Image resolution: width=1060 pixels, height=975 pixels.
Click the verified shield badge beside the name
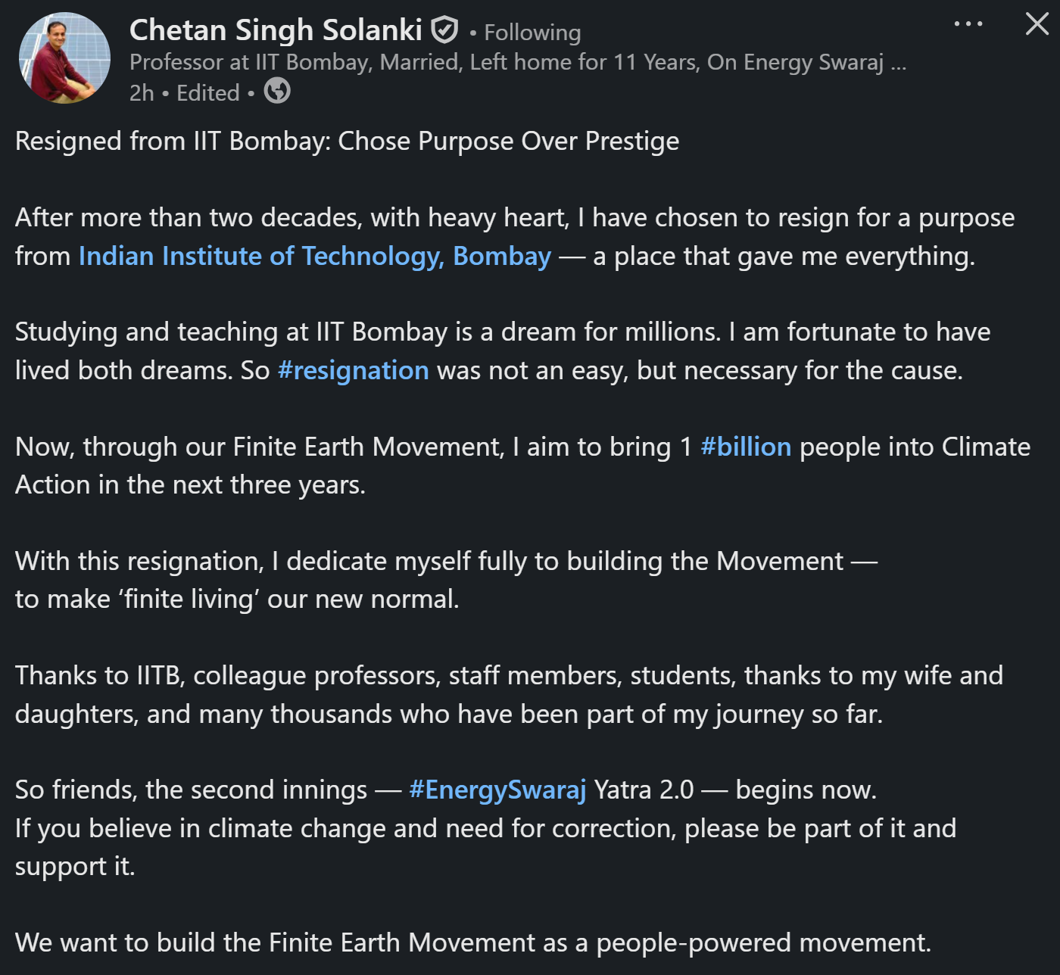tap(444, 30)
